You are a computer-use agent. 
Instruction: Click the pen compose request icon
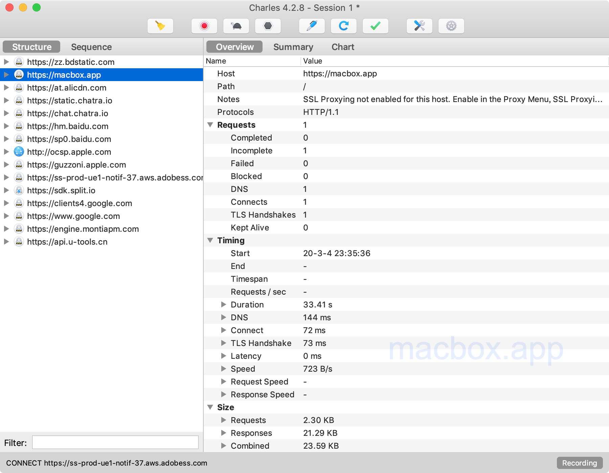pos(312,26)
